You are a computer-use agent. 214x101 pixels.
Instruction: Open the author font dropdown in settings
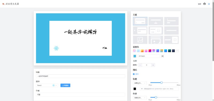point(140,98)
